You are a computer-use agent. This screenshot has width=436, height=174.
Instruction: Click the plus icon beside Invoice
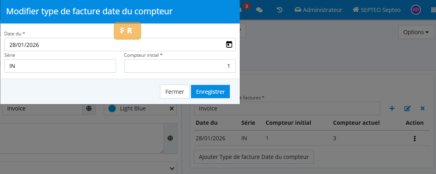[392, 108]
